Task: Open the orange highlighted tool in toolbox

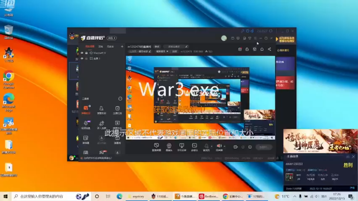Action: coord(86,109)
